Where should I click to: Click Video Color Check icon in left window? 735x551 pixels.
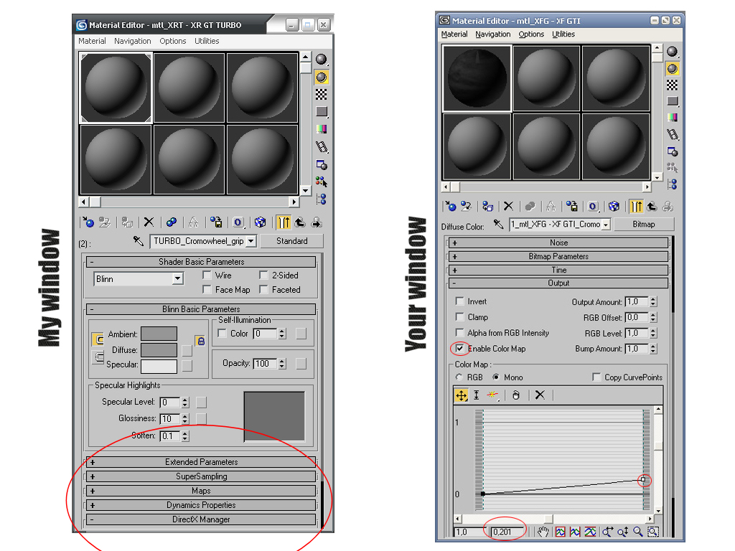pyautogui.click(x=321, y=129)
